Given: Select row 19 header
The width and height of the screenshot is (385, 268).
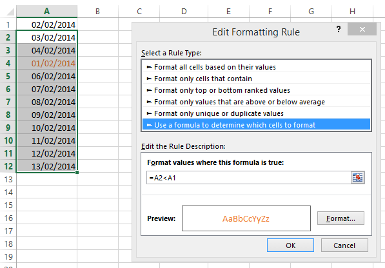Looking at the screenshot, I should (8, 256).
